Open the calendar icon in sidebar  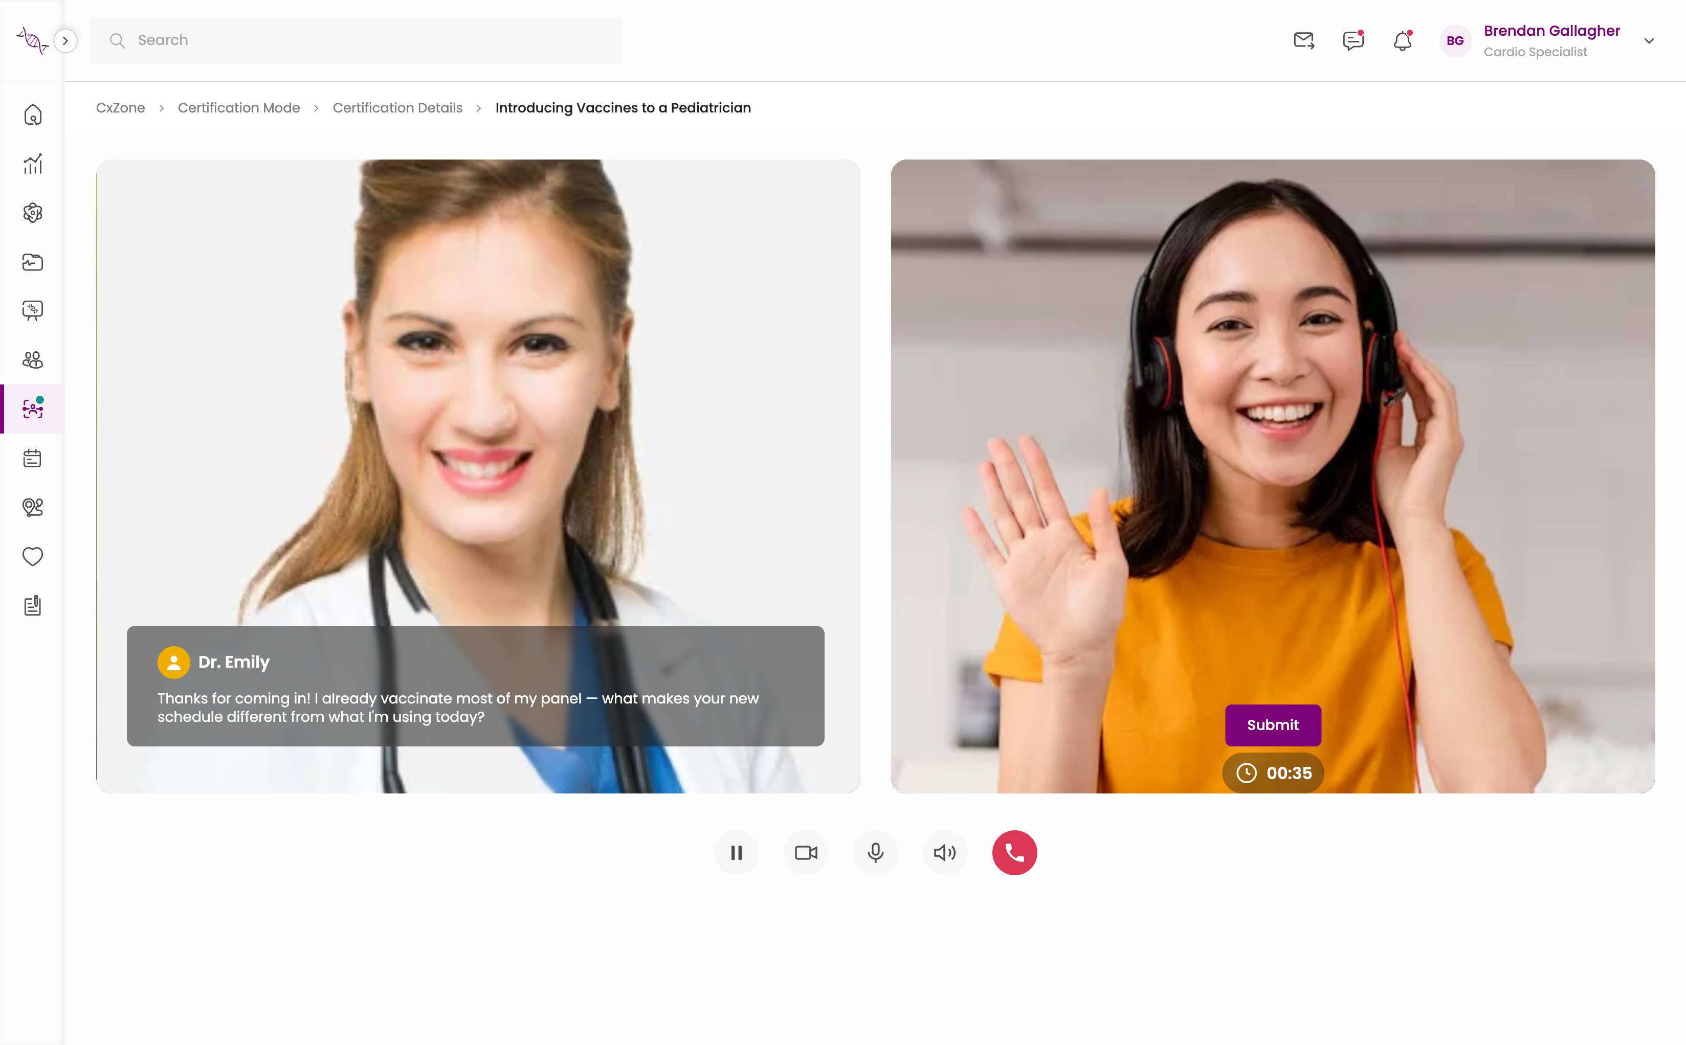(33, 458)
